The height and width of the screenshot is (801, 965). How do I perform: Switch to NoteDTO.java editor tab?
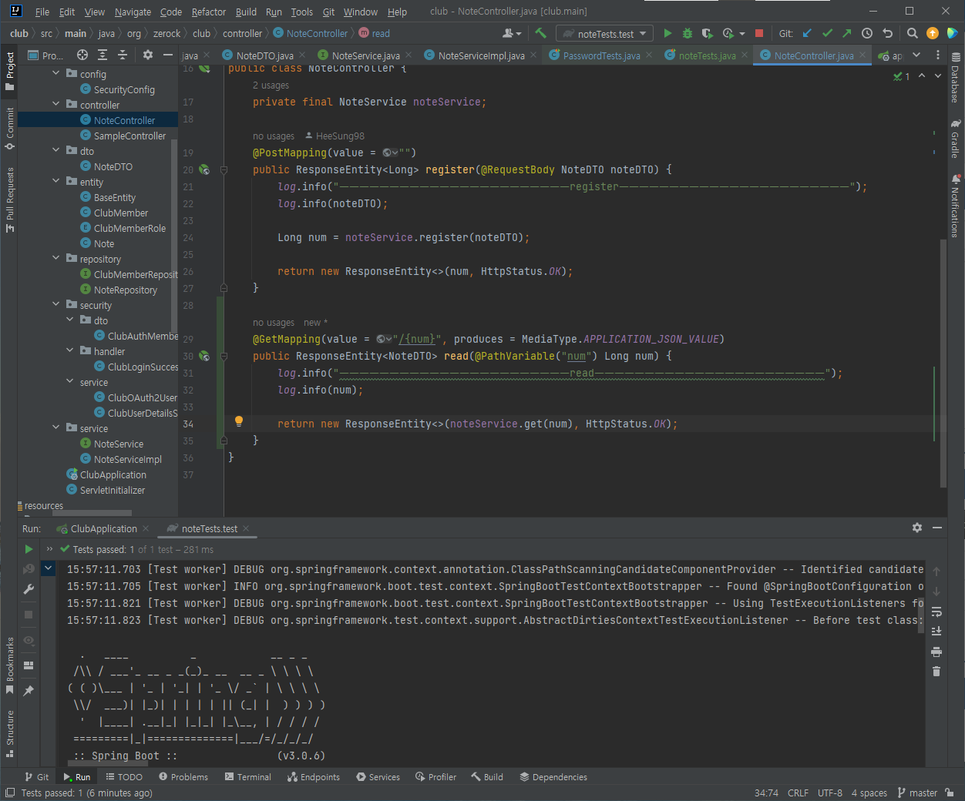[264, 55]
